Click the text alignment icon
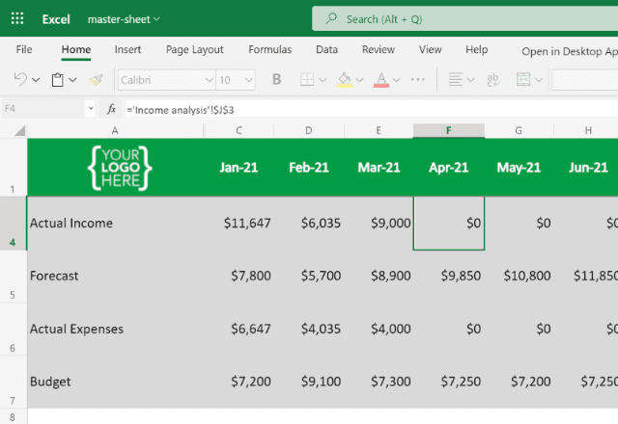Screen dimensions: 618x424 point(455,79)
